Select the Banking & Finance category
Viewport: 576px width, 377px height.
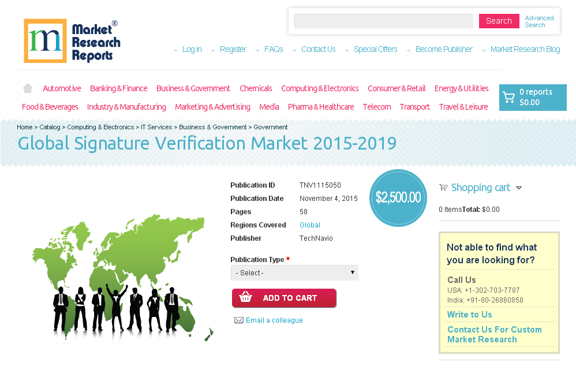(x=119, y=88)
